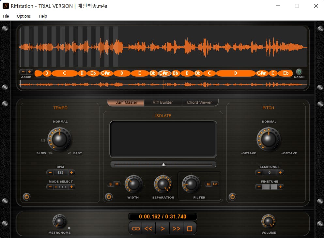The height and width of the screenshot is (238, 324).
Task: Zoom in the waveform with plus
Action: [29, 72]
